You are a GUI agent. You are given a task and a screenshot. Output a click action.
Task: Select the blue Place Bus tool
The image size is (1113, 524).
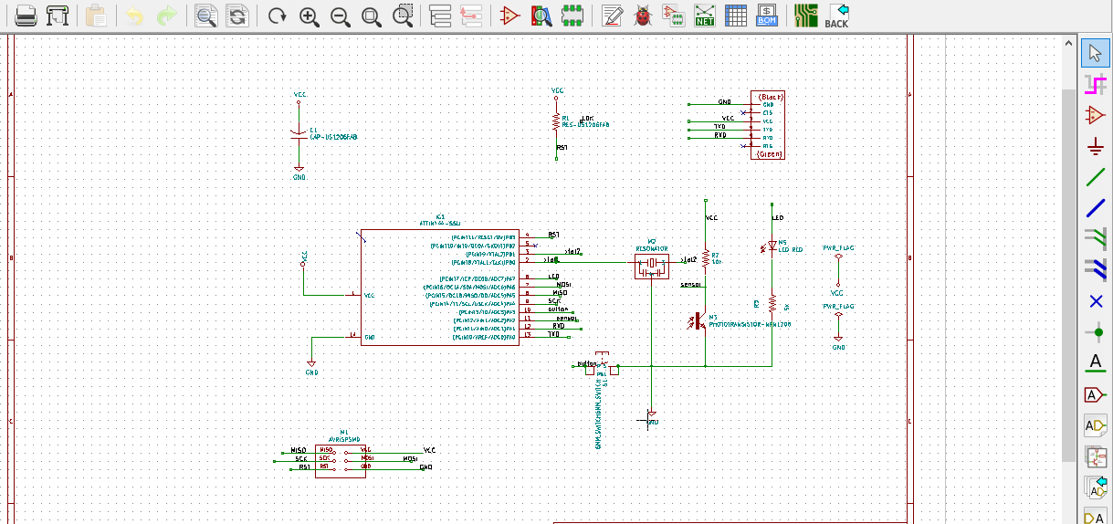[x=1096, y=209]
